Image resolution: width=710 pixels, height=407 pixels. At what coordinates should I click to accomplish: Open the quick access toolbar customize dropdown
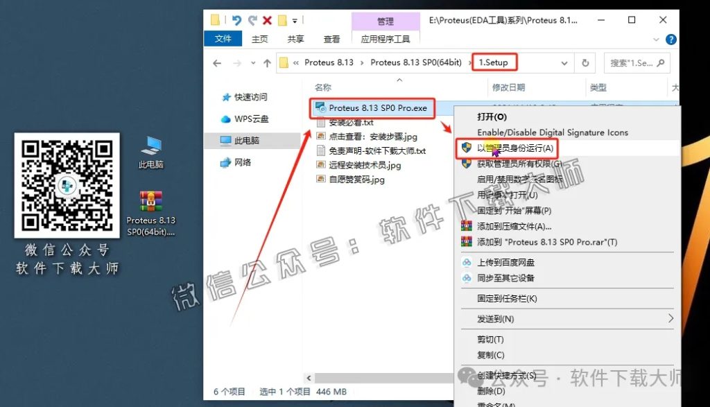[x=296, y=20]
